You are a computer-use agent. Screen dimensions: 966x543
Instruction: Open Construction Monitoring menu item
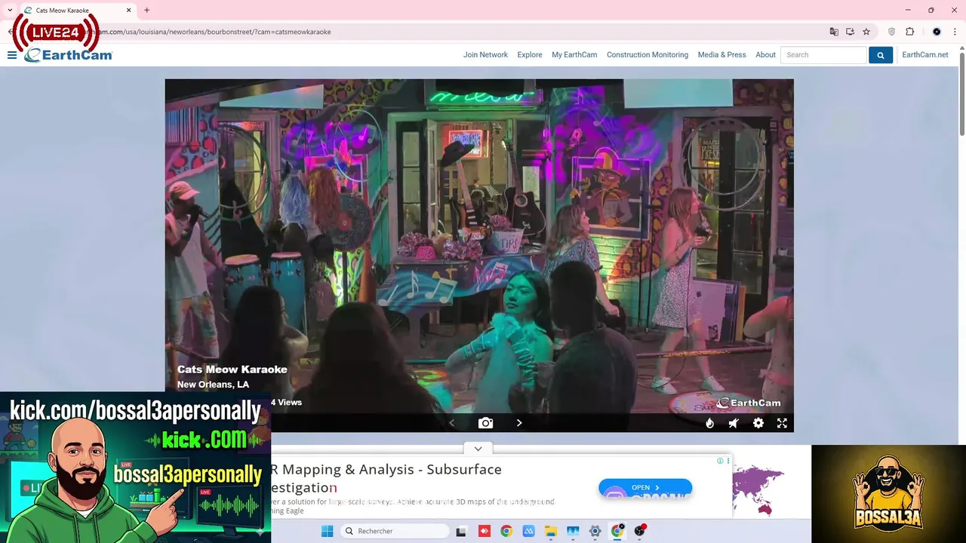coord(648,55)
